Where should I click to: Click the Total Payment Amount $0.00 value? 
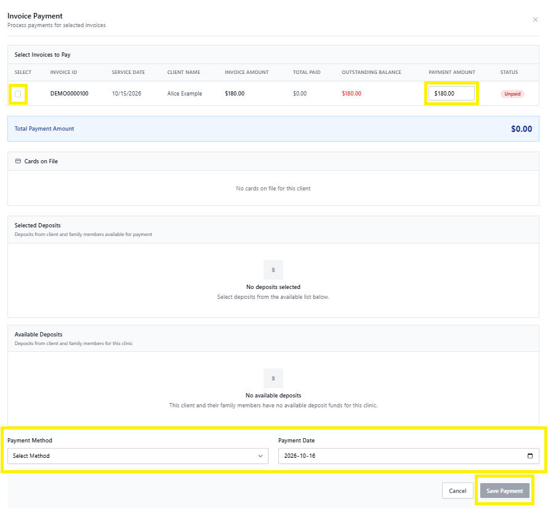click(521, 129)
